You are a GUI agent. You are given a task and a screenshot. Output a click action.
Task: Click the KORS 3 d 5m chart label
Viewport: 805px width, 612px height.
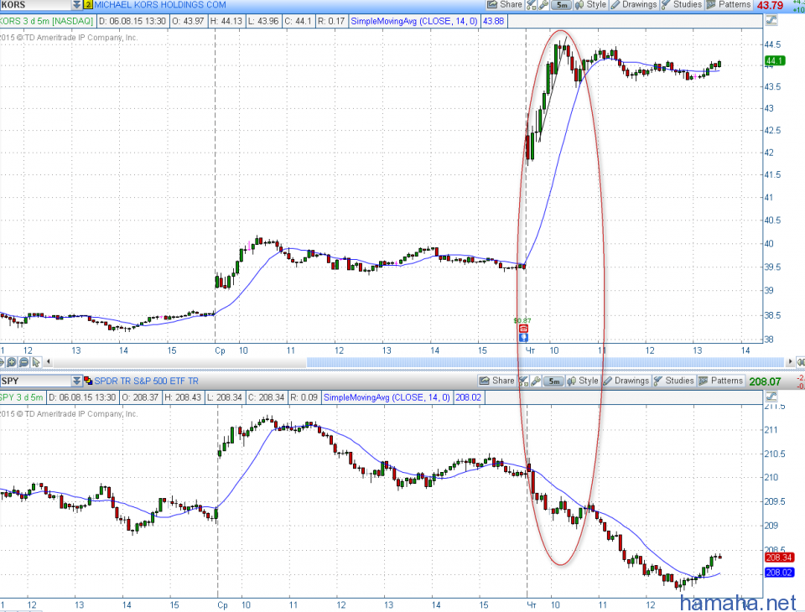pyautogui.click(x=47, y=21)
